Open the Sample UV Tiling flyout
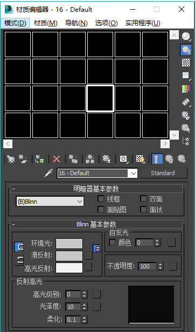Viewport: 195px width, 332px height. [186, 75]
